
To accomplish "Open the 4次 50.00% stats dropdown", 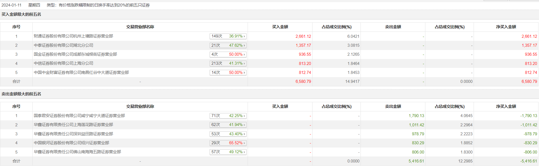I will [x=228, y=54].
